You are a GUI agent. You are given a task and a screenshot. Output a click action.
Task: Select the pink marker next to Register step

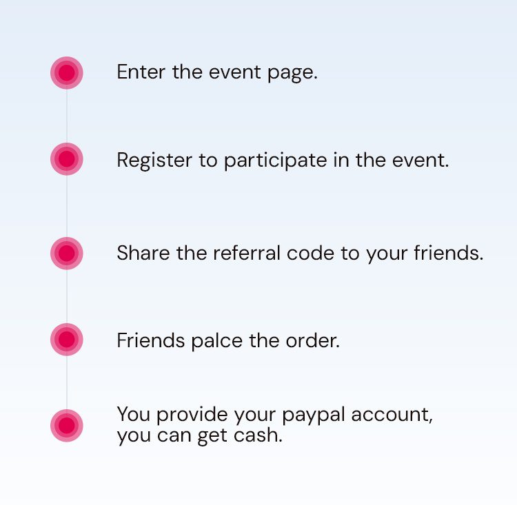click(x=67, y=159)
